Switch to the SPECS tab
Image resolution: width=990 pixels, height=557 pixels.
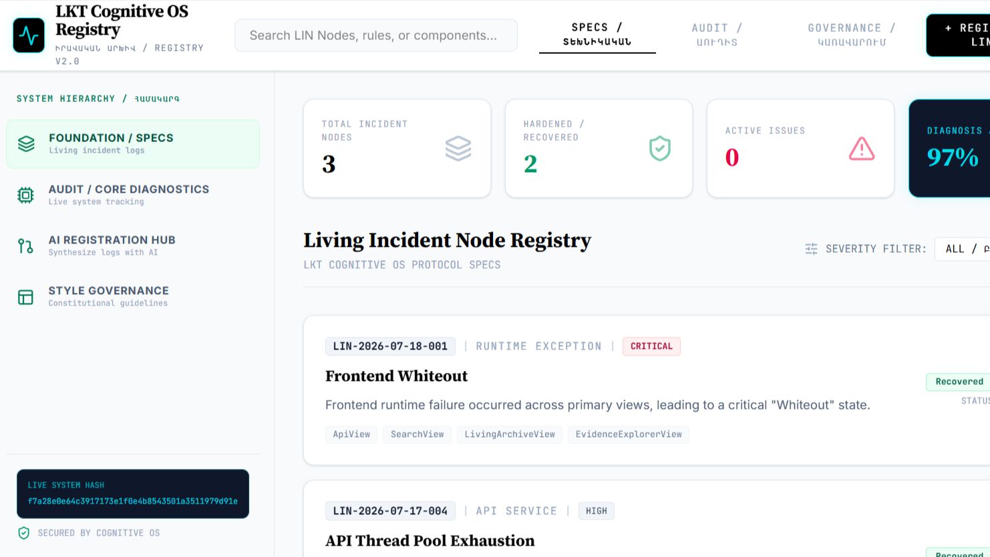coord(597,35)
